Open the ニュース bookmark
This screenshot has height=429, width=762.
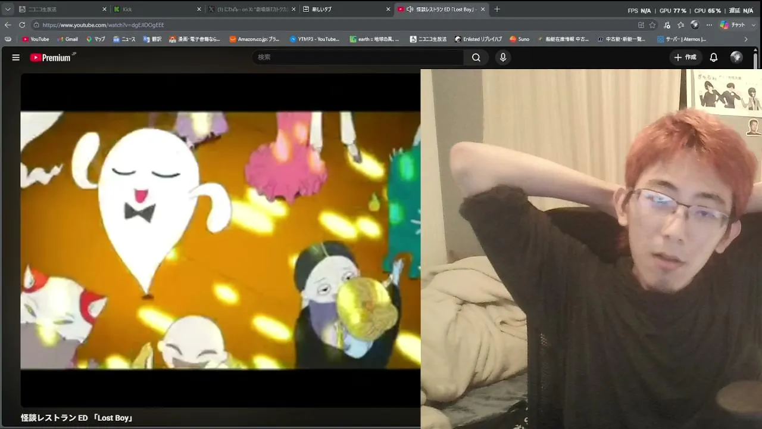tap(124, 39)
